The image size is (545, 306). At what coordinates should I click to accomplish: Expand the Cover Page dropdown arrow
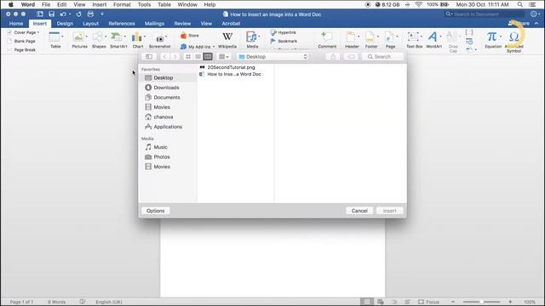pyautogui.click(x=38, y=32)
